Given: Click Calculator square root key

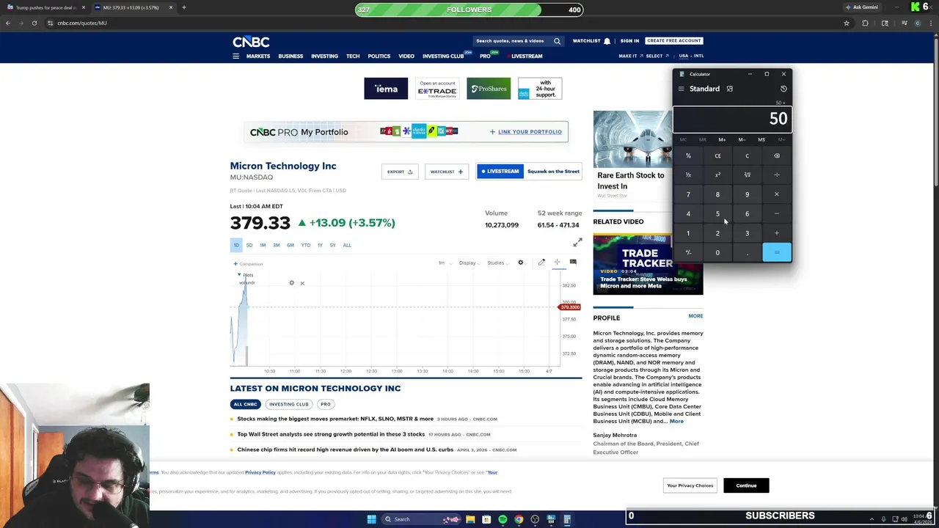Looking at the screenshot, I should point(747,175).
